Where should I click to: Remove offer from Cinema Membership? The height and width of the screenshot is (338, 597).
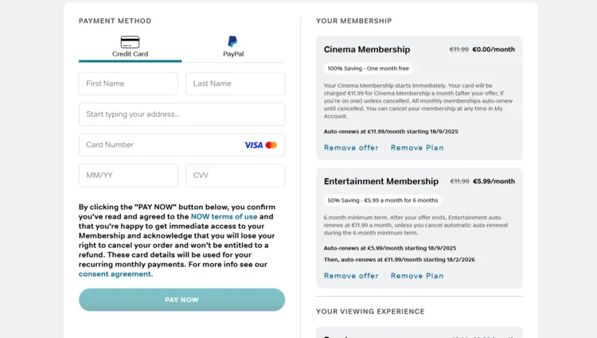tap(351, 147)
